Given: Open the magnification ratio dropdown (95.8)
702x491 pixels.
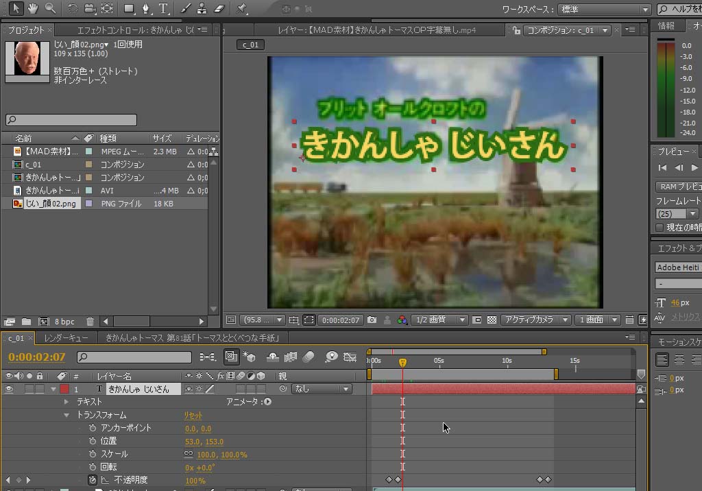Looking at the screenshot, I should [263, 320].
